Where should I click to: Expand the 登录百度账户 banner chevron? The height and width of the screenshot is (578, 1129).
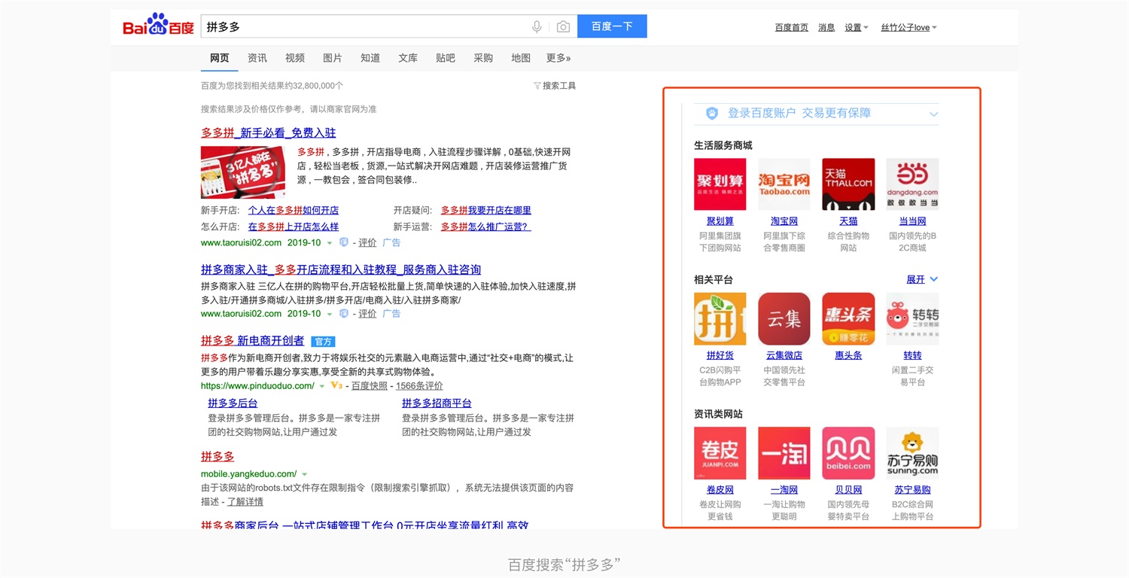tap(933, 114)
